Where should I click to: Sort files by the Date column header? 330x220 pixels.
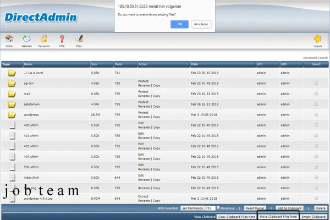pos(195,64)
